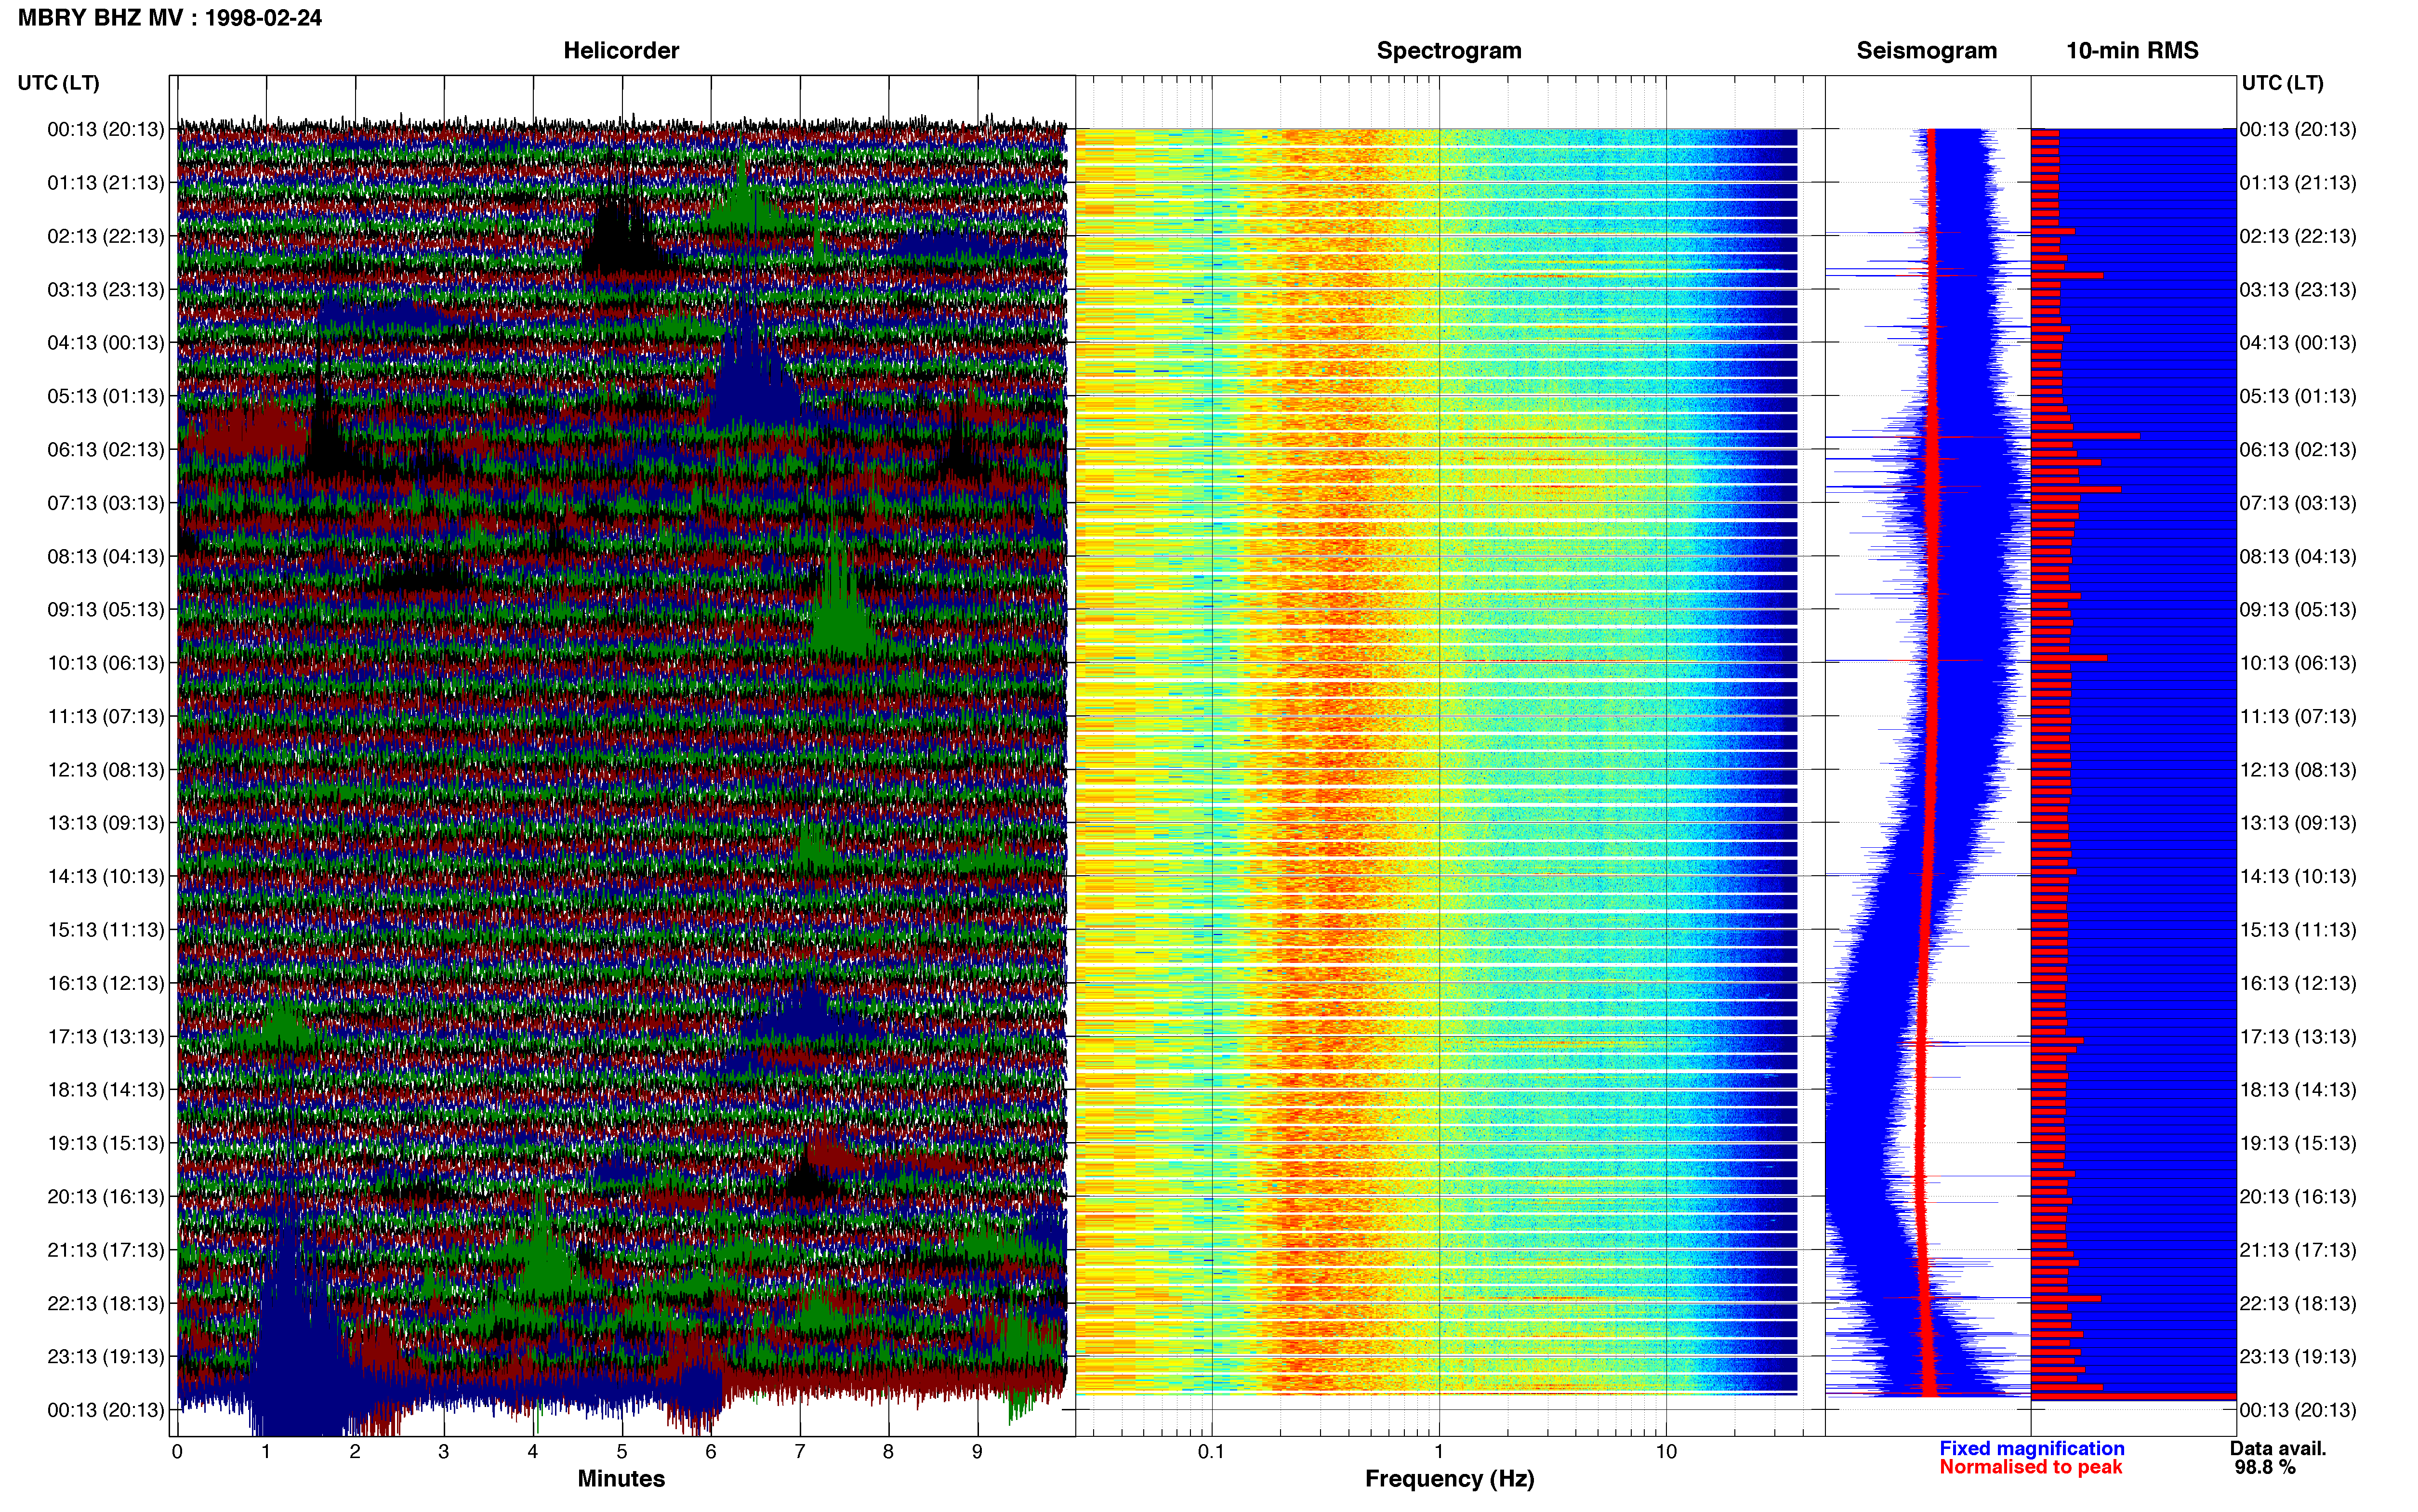Image resolution: width=2418 pixels, height=1512 pixels.
Task: Click the right time label '10:13 (06:13)'
Action: coord(2298,663)
